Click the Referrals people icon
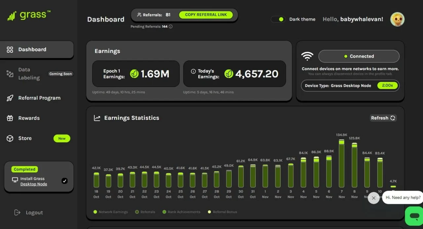Screen dimensions: 423x229 click(139, 15)
